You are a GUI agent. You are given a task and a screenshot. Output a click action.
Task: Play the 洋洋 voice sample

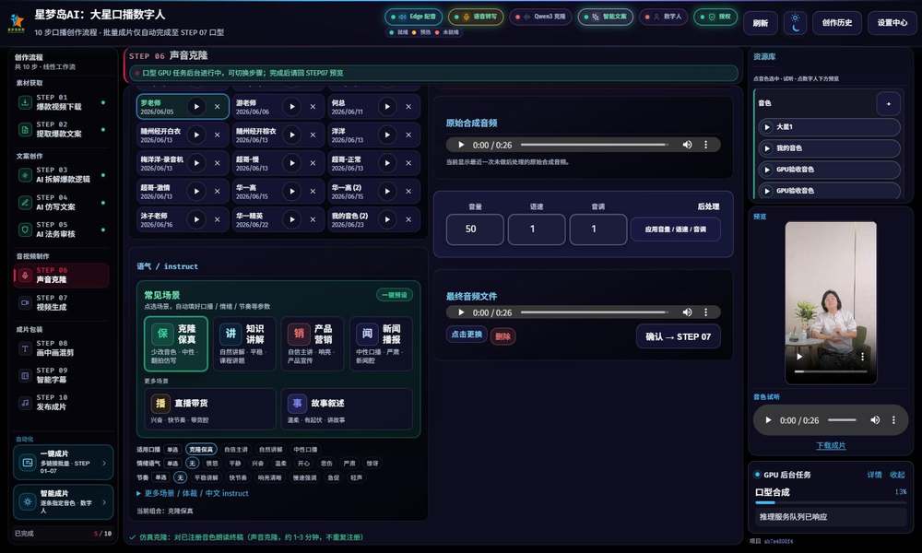[387, 135]
